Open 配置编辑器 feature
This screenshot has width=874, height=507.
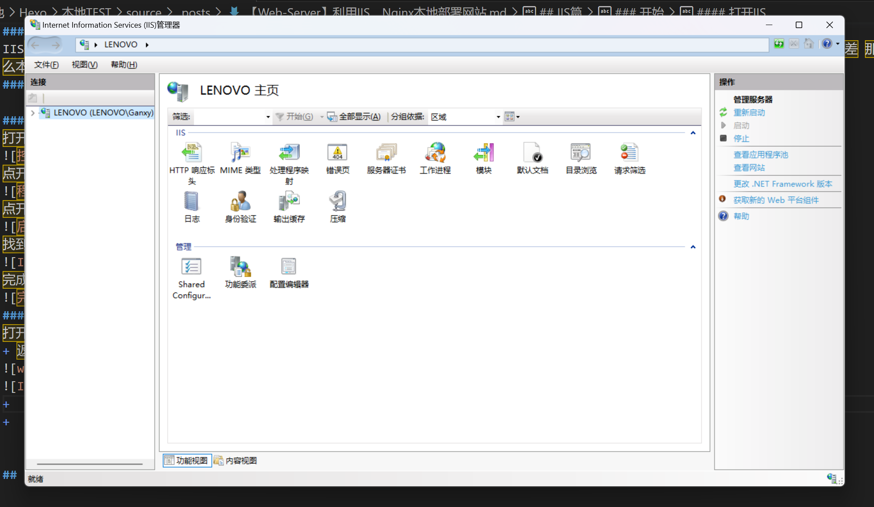click(x=289, y=272)
